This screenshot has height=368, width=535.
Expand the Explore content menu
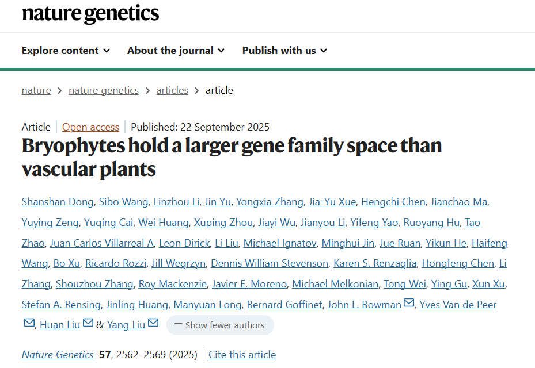pos(66,51)
